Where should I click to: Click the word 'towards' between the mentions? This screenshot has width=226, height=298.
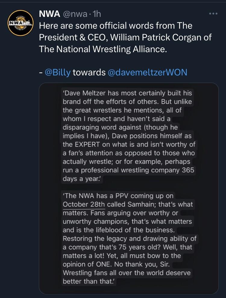pos(89,72)
